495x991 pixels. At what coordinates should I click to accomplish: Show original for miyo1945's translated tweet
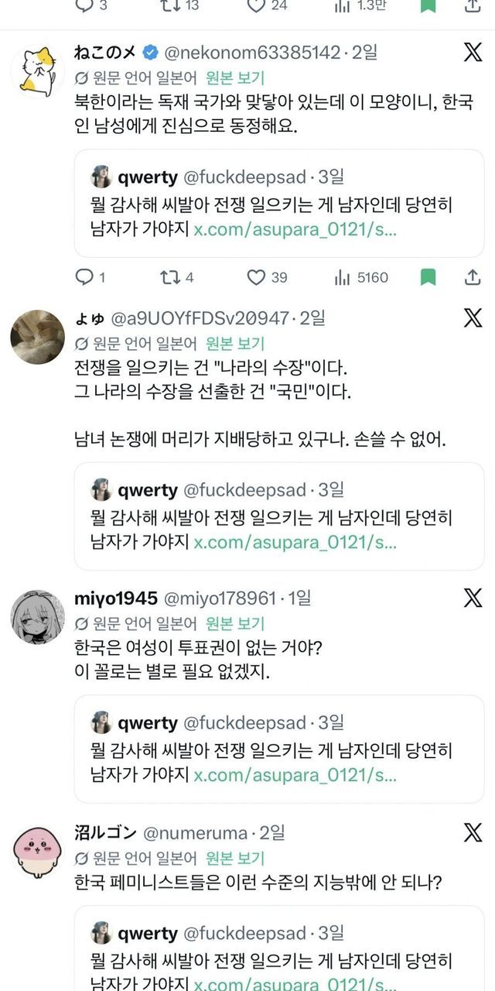(x=235, y=623)
